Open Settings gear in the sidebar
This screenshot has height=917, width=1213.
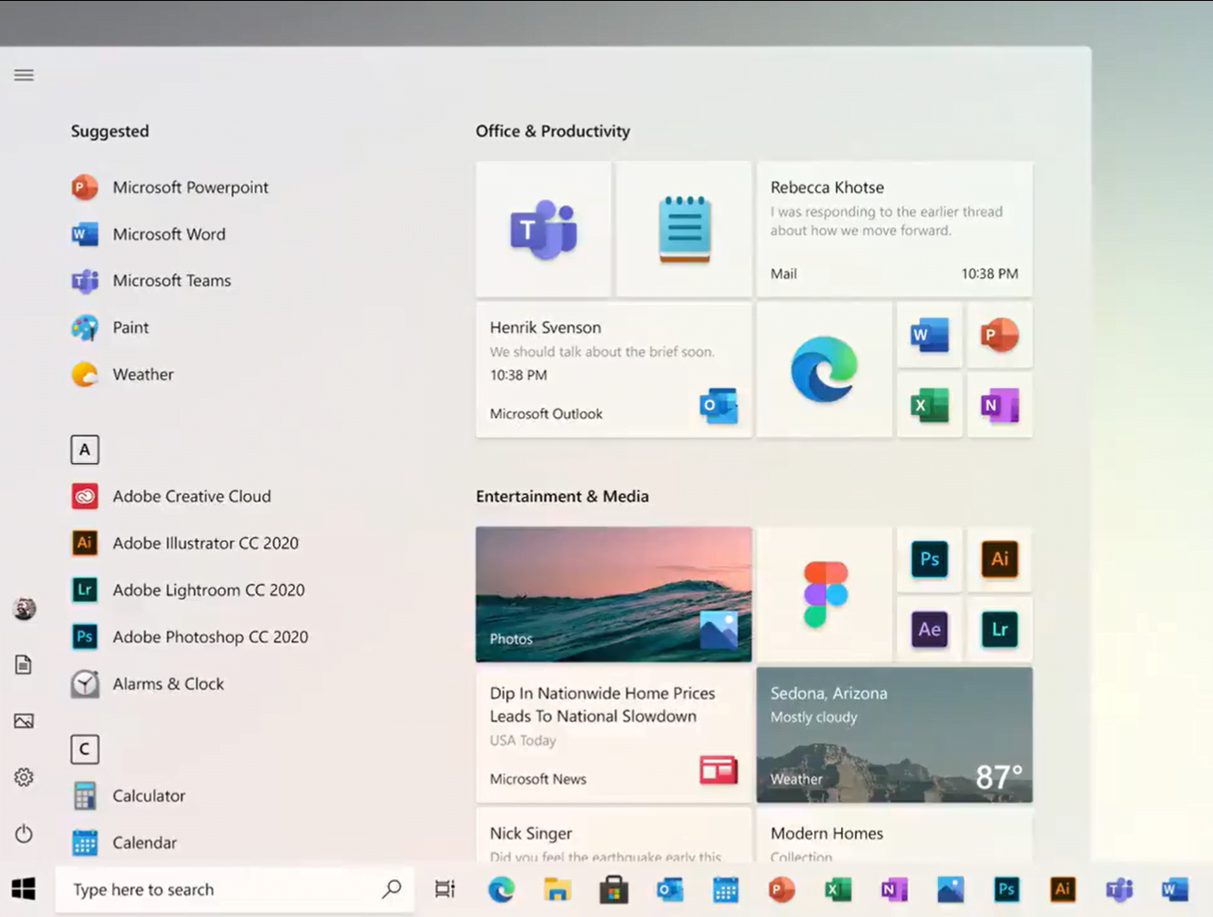(24, 777)
